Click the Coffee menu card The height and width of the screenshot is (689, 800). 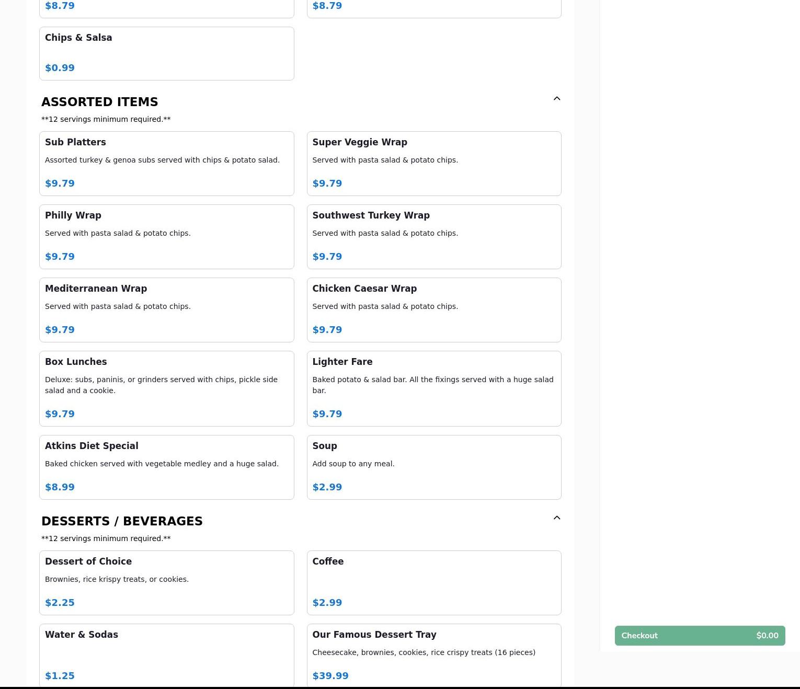click(x=433, y=582)
